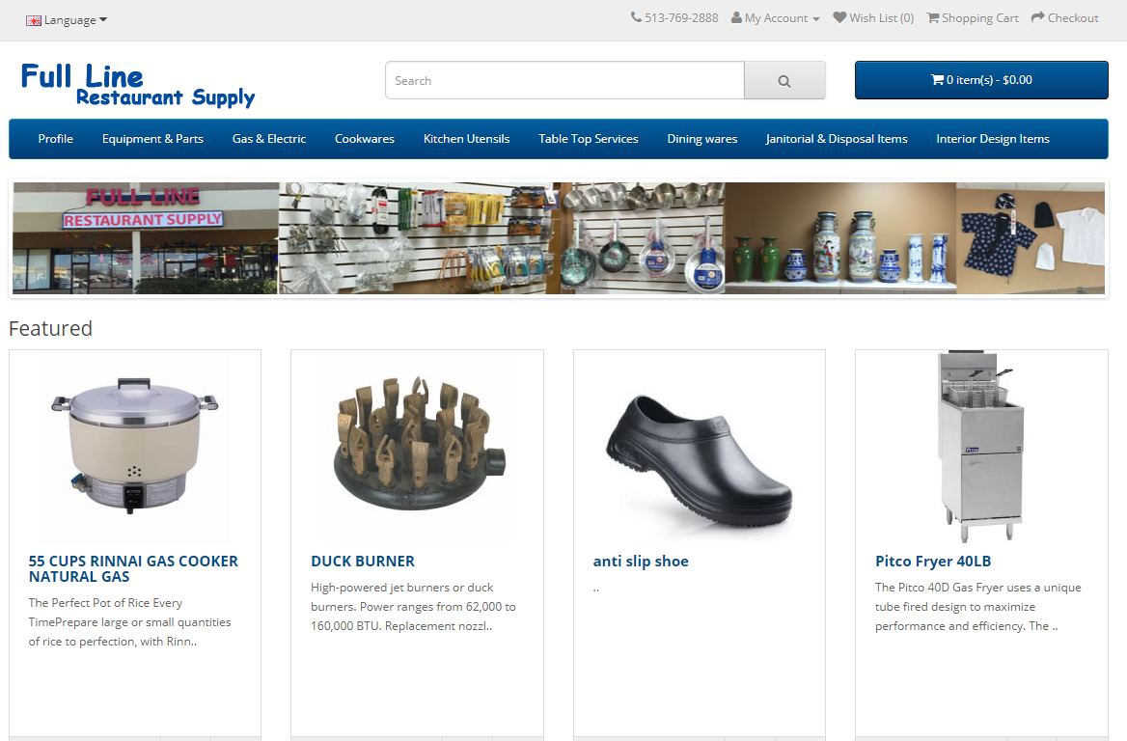Click the Shopping Cart icon link
The height and width of the screenshot is (741, 1127).
tap(973, 18)
